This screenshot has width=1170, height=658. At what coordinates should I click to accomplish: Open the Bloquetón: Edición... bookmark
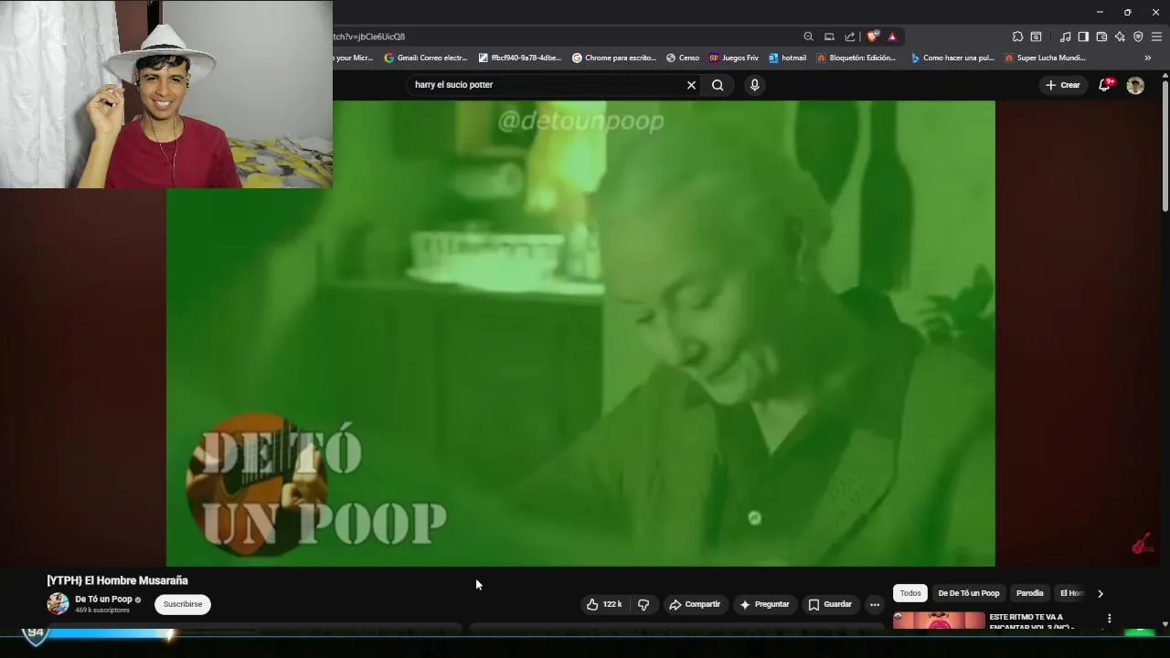tap(856, 58)
